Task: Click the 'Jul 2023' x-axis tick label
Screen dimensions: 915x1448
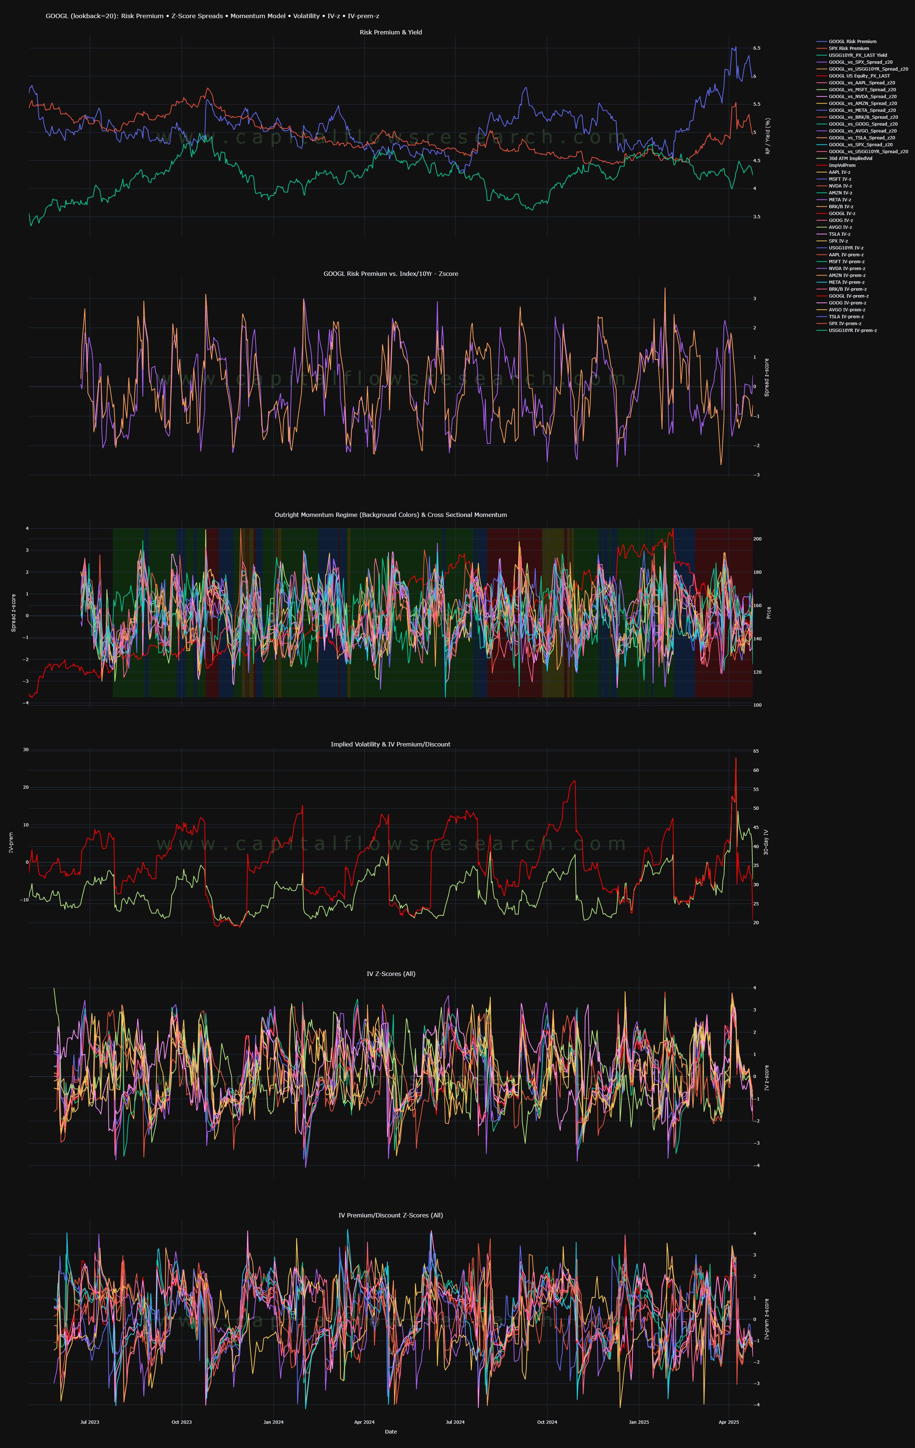Action: (x=90, y=1422)
